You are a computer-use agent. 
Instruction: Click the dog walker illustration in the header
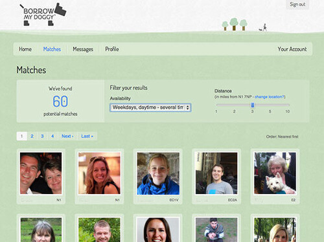click(263, 28)
